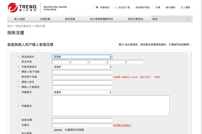Focus the 搜尋 search box

point(167,19)
